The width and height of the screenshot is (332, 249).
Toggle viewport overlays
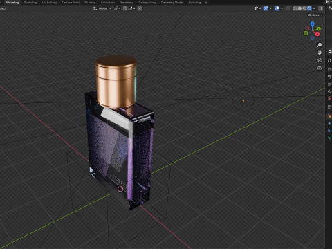pyautogui.click(x=277, y=8)
